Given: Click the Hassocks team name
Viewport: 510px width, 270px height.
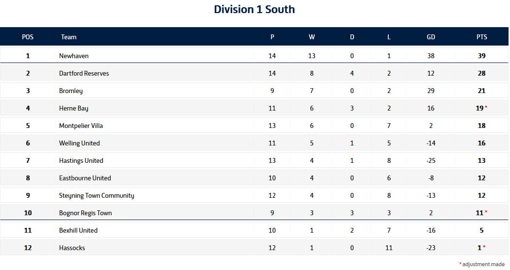Looking at the screenshot, I should 72,248.
